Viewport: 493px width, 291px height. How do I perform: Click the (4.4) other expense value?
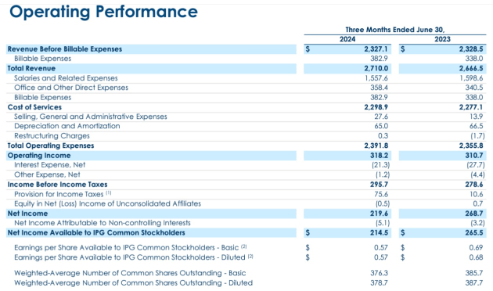point(477,174)
